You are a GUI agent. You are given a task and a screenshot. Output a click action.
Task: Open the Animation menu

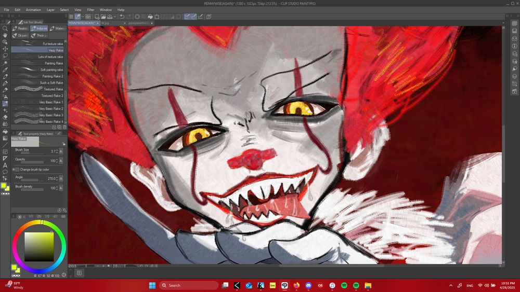tap(33, 10)
